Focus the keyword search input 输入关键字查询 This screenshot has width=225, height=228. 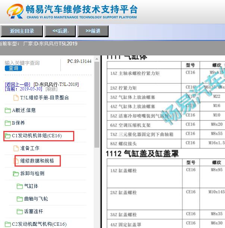[22, 63]
